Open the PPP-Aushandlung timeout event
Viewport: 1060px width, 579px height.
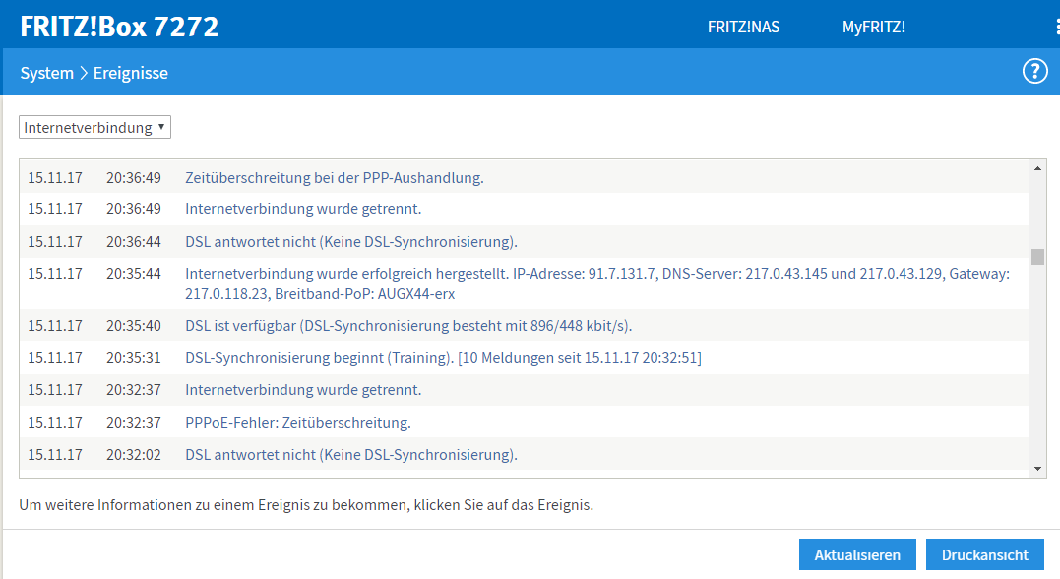coord(334,178)
